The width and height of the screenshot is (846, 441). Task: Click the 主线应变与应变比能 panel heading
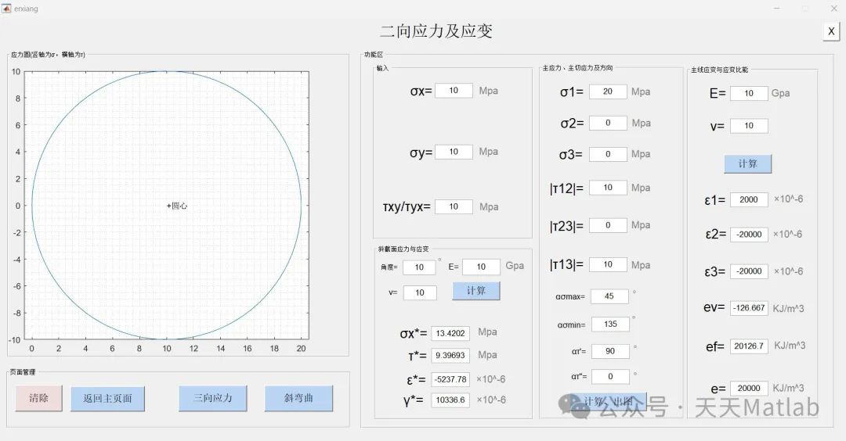click(719, 70)
